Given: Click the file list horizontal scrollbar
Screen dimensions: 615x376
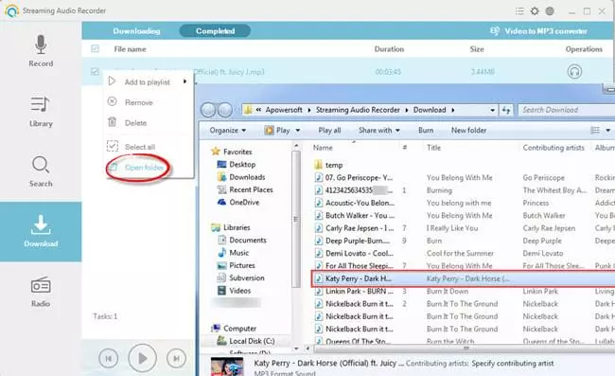Looking at the screenshot, I should pyautogui.click(x=466, y=349).
